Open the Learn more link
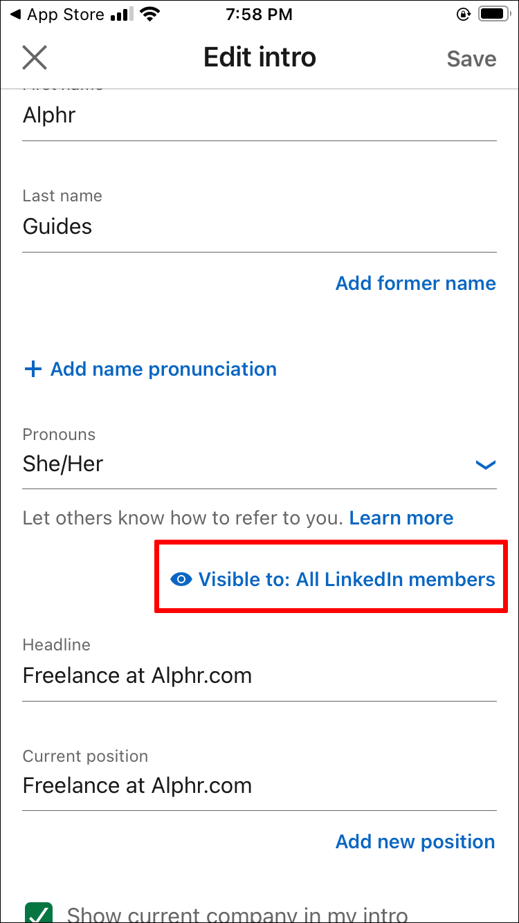 click(401, 518)
